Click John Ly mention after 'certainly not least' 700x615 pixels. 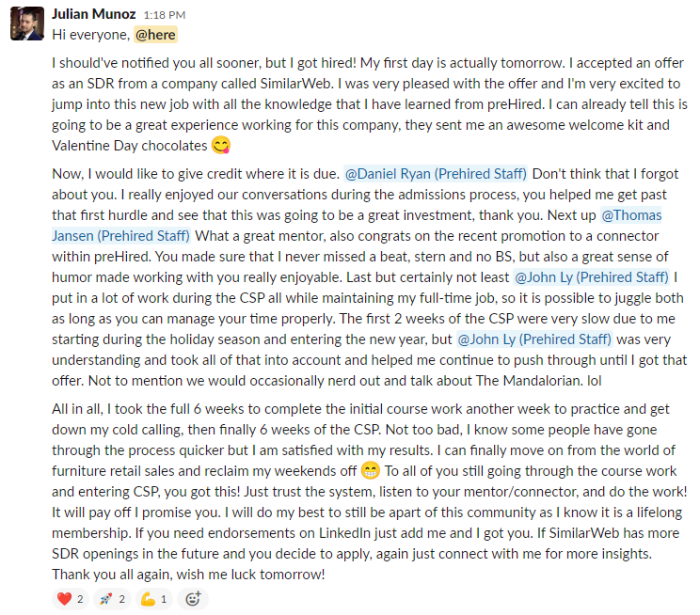pos(591,276)
